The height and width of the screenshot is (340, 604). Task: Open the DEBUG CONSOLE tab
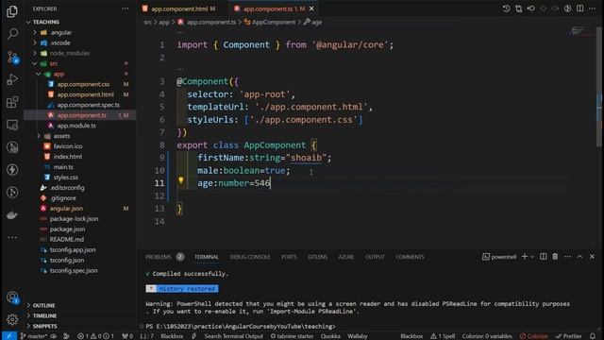(249, 257)
